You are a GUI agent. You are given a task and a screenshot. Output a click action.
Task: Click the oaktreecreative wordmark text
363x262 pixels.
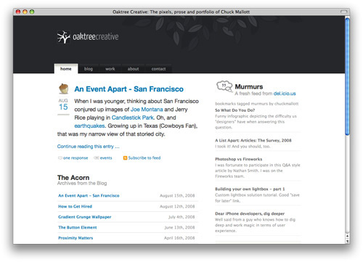pos(96,37)
